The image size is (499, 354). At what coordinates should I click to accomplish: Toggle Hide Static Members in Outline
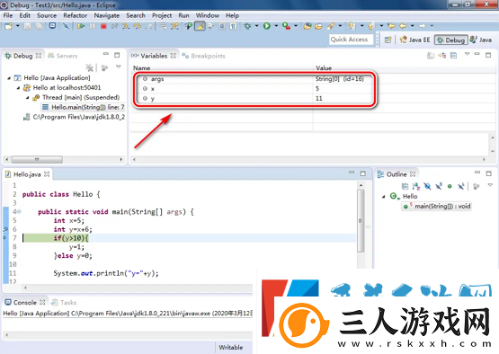pyautogui.click(x=439, y=186)
